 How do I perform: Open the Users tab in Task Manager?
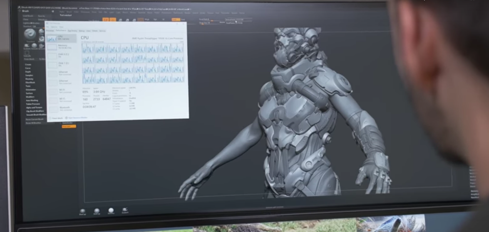pos(88,31)
